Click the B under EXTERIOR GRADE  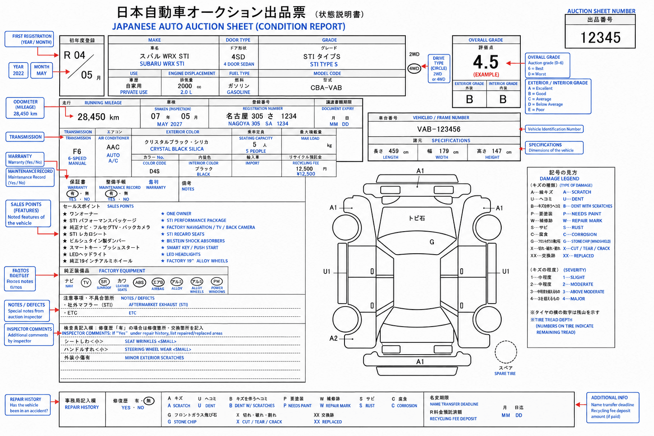pos(469,100)
